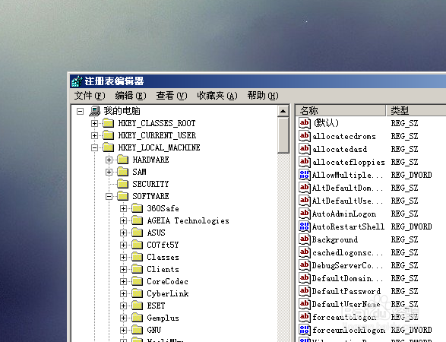Expand the ASUS key
Image resolution: width=446 pixels, height=342 pixels.
coord(123,233)
